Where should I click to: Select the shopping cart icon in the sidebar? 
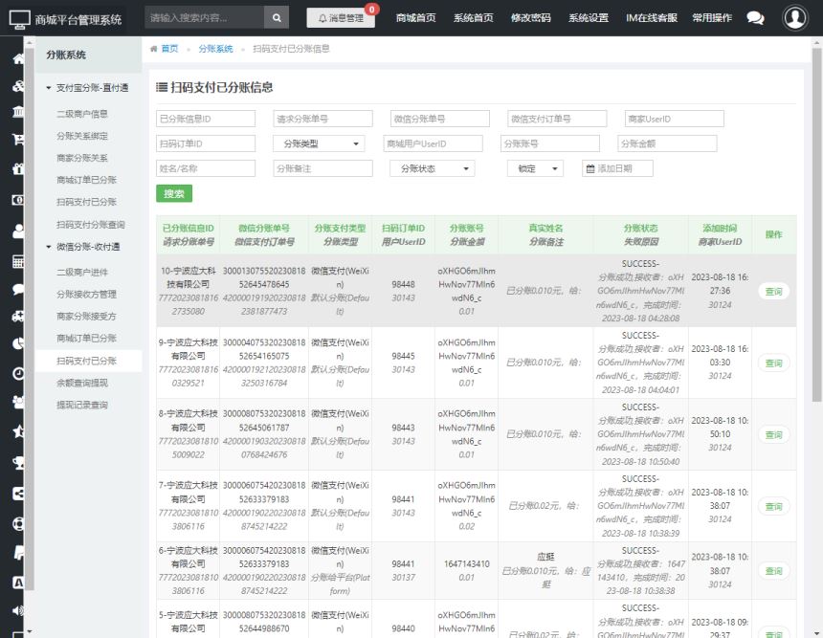pos(18,139)
